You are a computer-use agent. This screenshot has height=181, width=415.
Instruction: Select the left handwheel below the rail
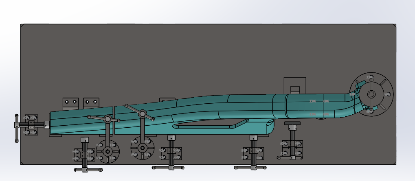coord(108,152)
